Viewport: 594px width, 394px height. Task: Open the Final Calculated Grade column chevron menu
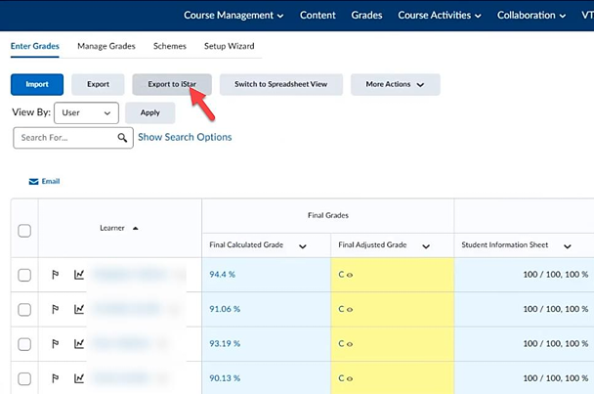(302, 246)
